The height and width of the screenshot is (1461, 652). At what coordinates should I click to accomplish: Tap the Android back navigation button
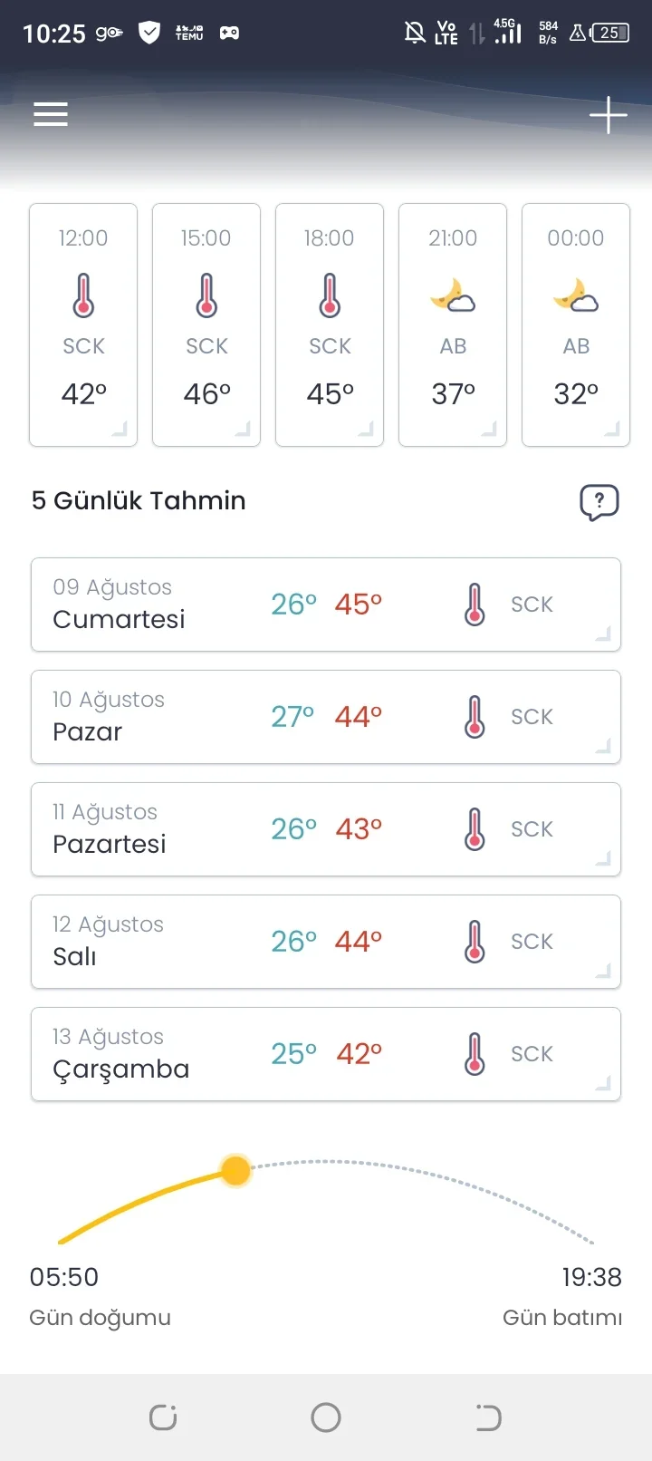[488, 1417]
